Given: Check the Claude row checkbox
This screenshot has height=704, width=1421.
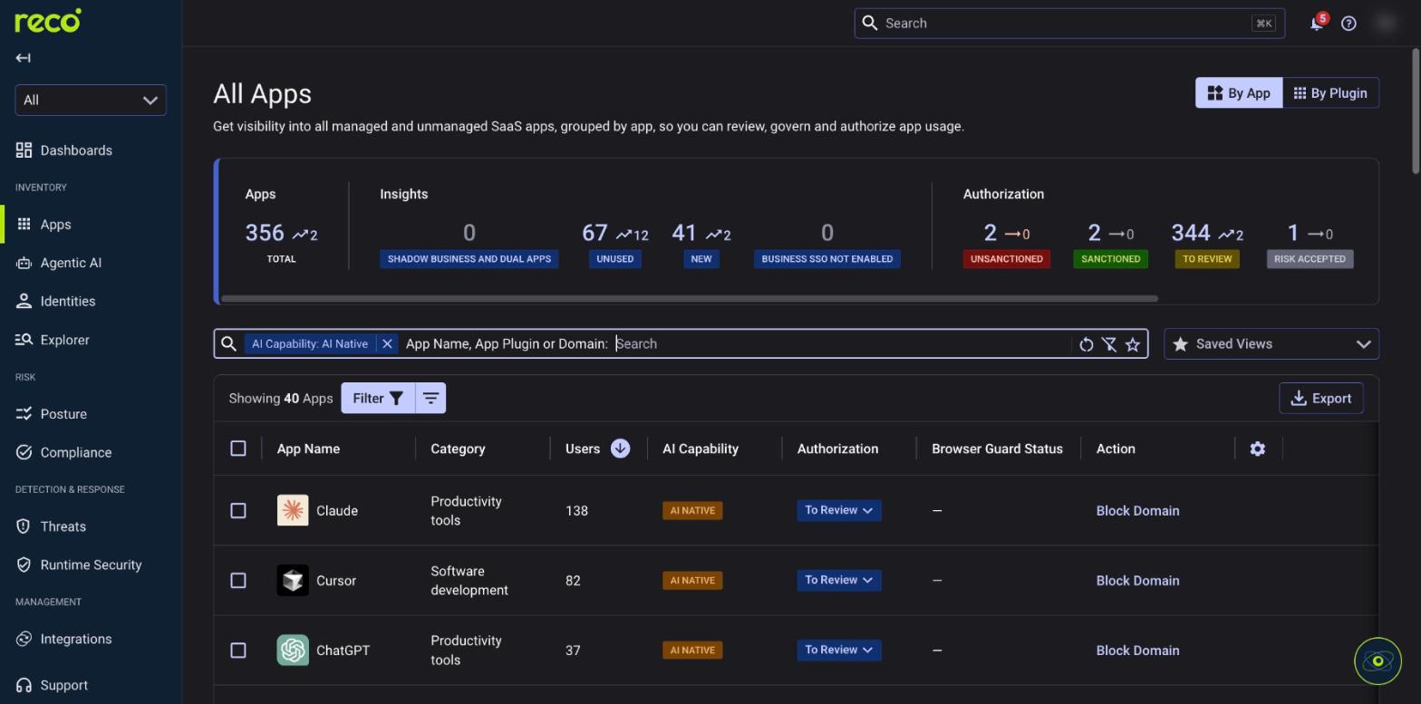Looking at the screenshot, I should (238, 511).
